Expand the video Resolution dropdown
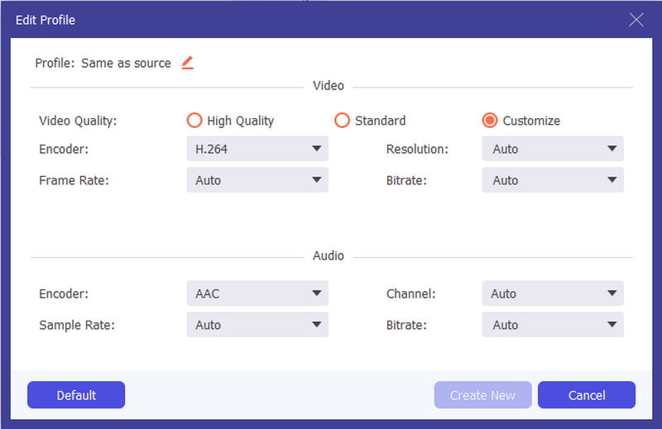The image size is (662, 429). click(552, 149)
